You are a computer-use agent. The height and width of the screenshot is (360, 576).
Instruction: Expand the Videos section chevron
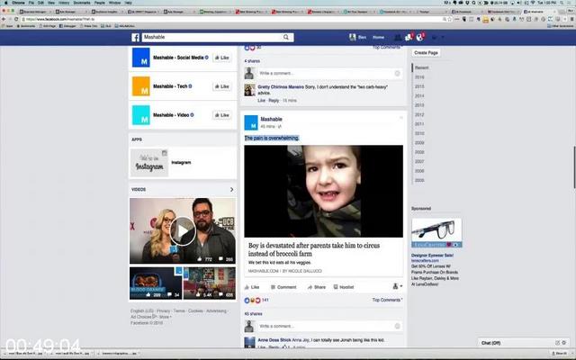[231, 190]
